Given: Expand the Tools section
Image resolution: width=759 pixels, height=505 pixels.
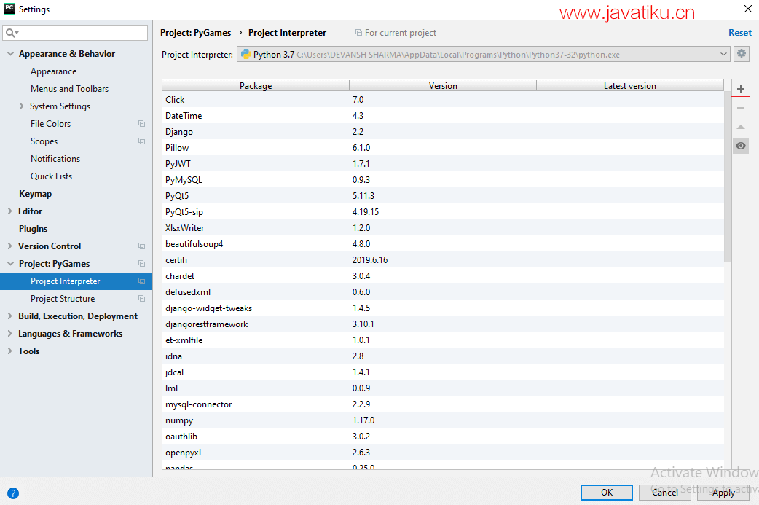Looking at the screenshot, I should (9, 351).
